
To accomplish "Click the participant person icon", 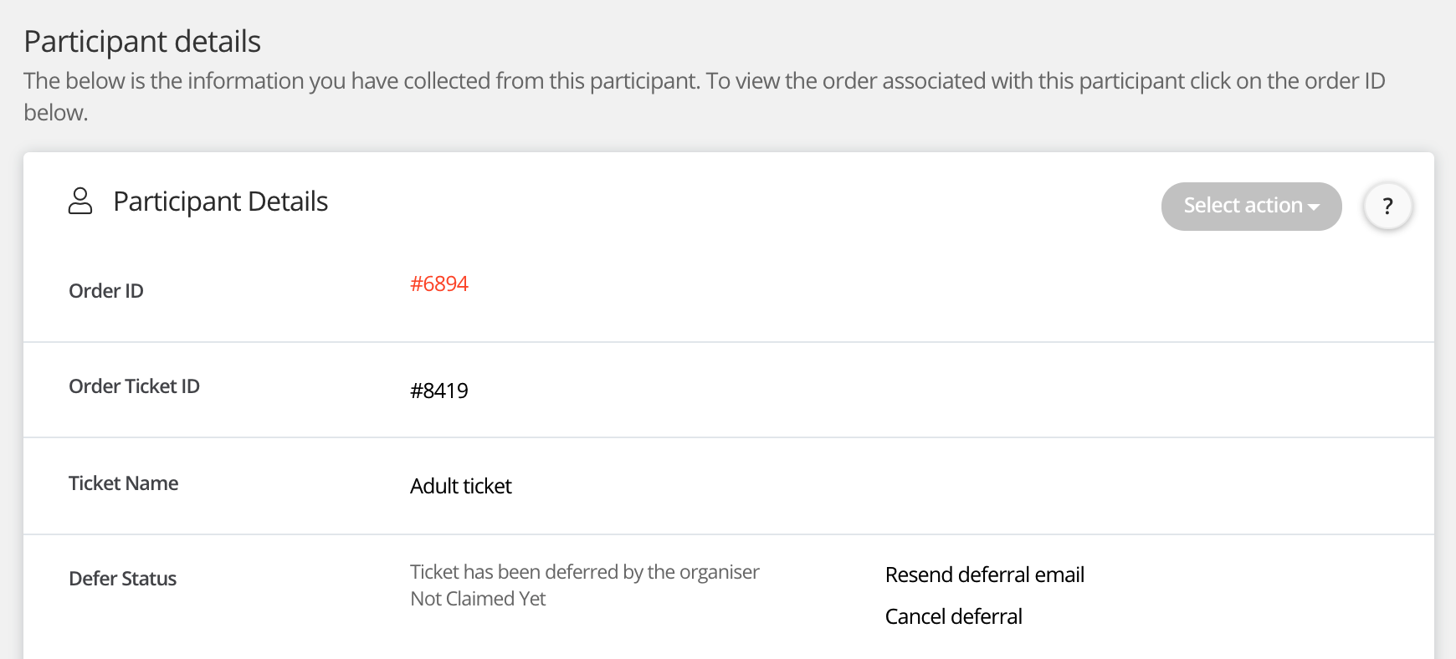I will (x=80, y=202).
